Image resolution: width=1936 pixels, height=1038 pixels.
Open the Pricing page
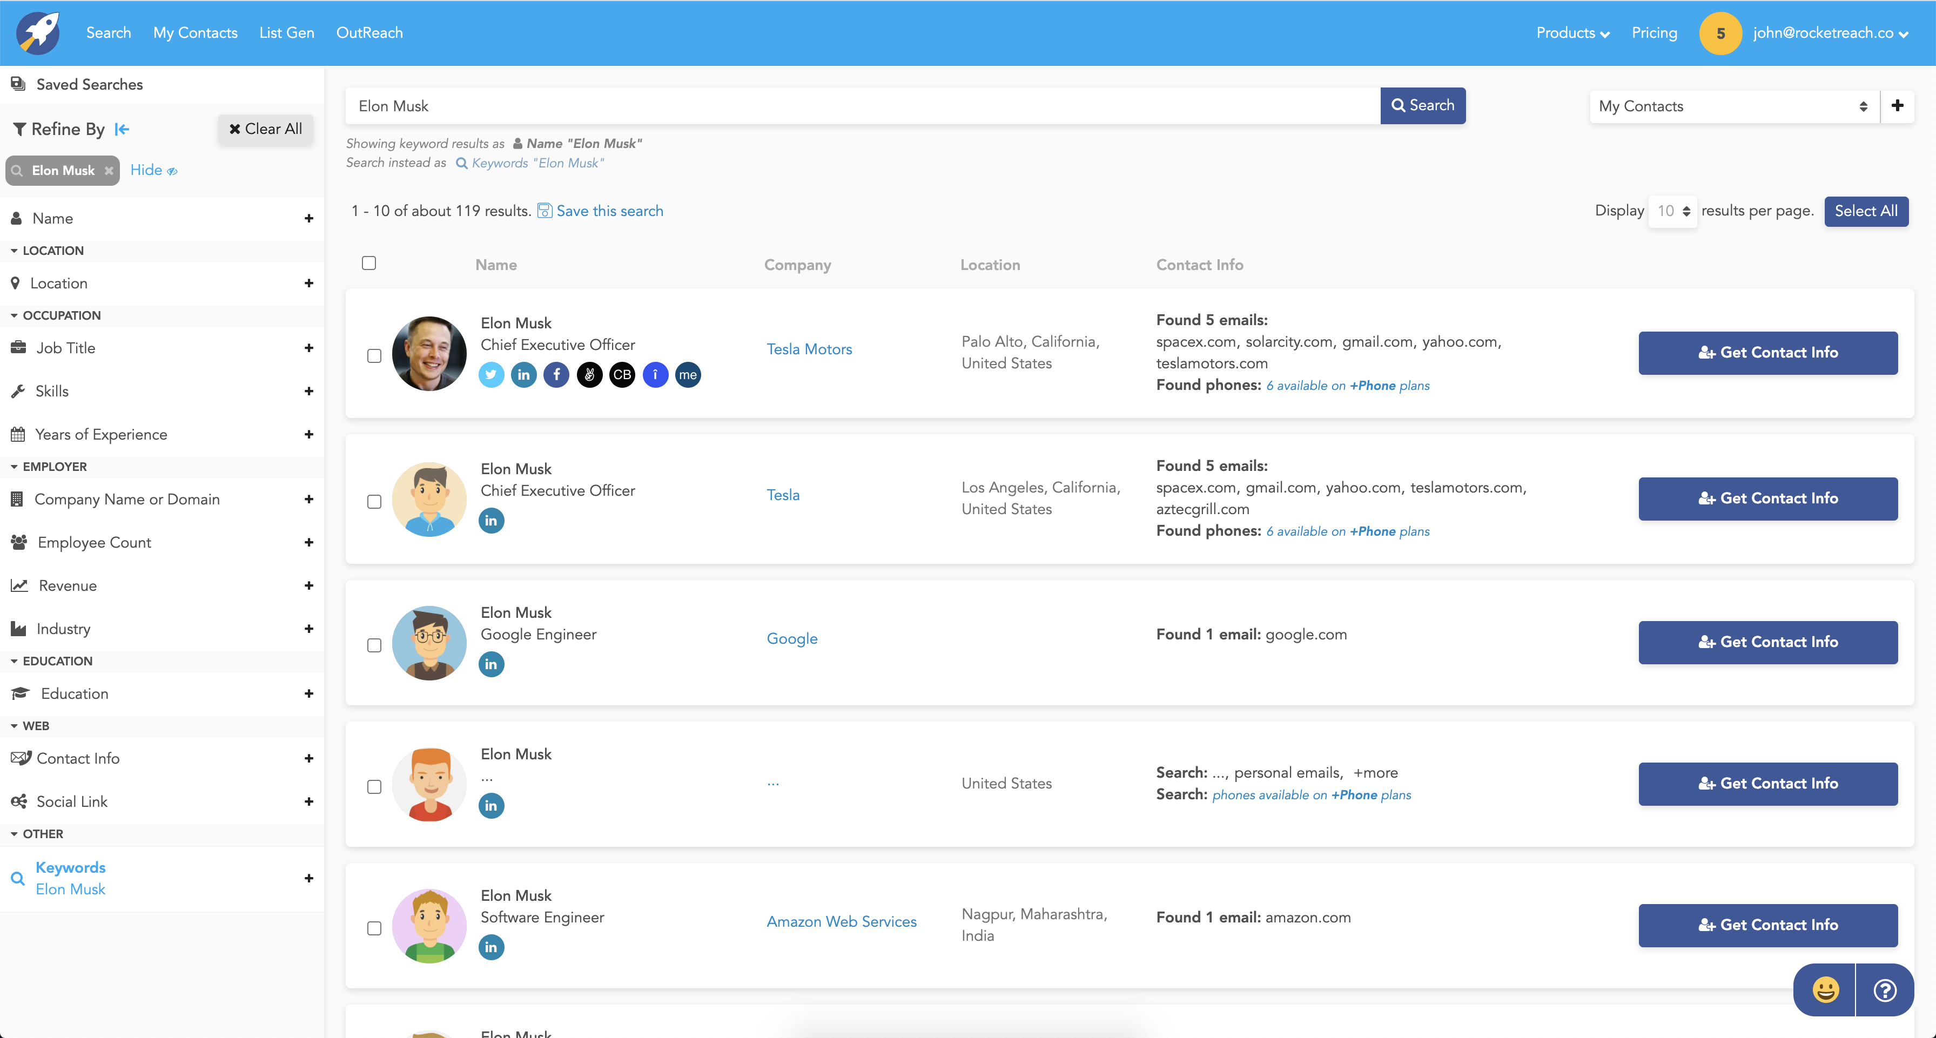(1654, 32)
